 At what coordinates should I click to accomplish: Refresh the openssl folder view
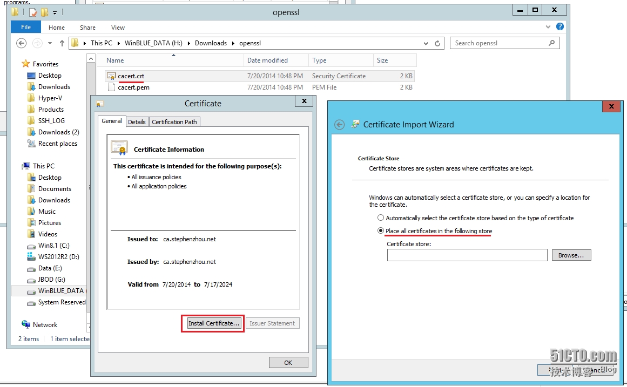coord(437,43)
